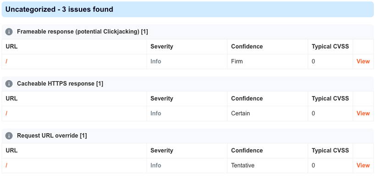Click Severity column header in Frameable table

[x=161, y=47]
